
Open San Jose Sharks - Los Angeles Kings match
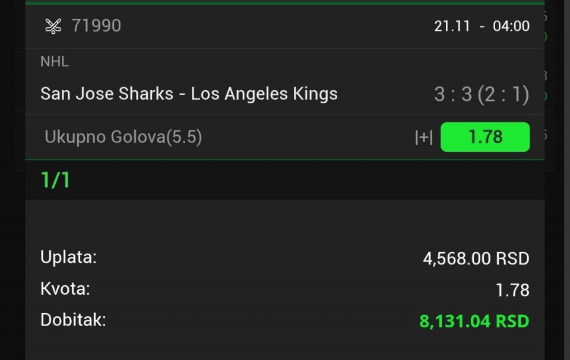point(189,94)
